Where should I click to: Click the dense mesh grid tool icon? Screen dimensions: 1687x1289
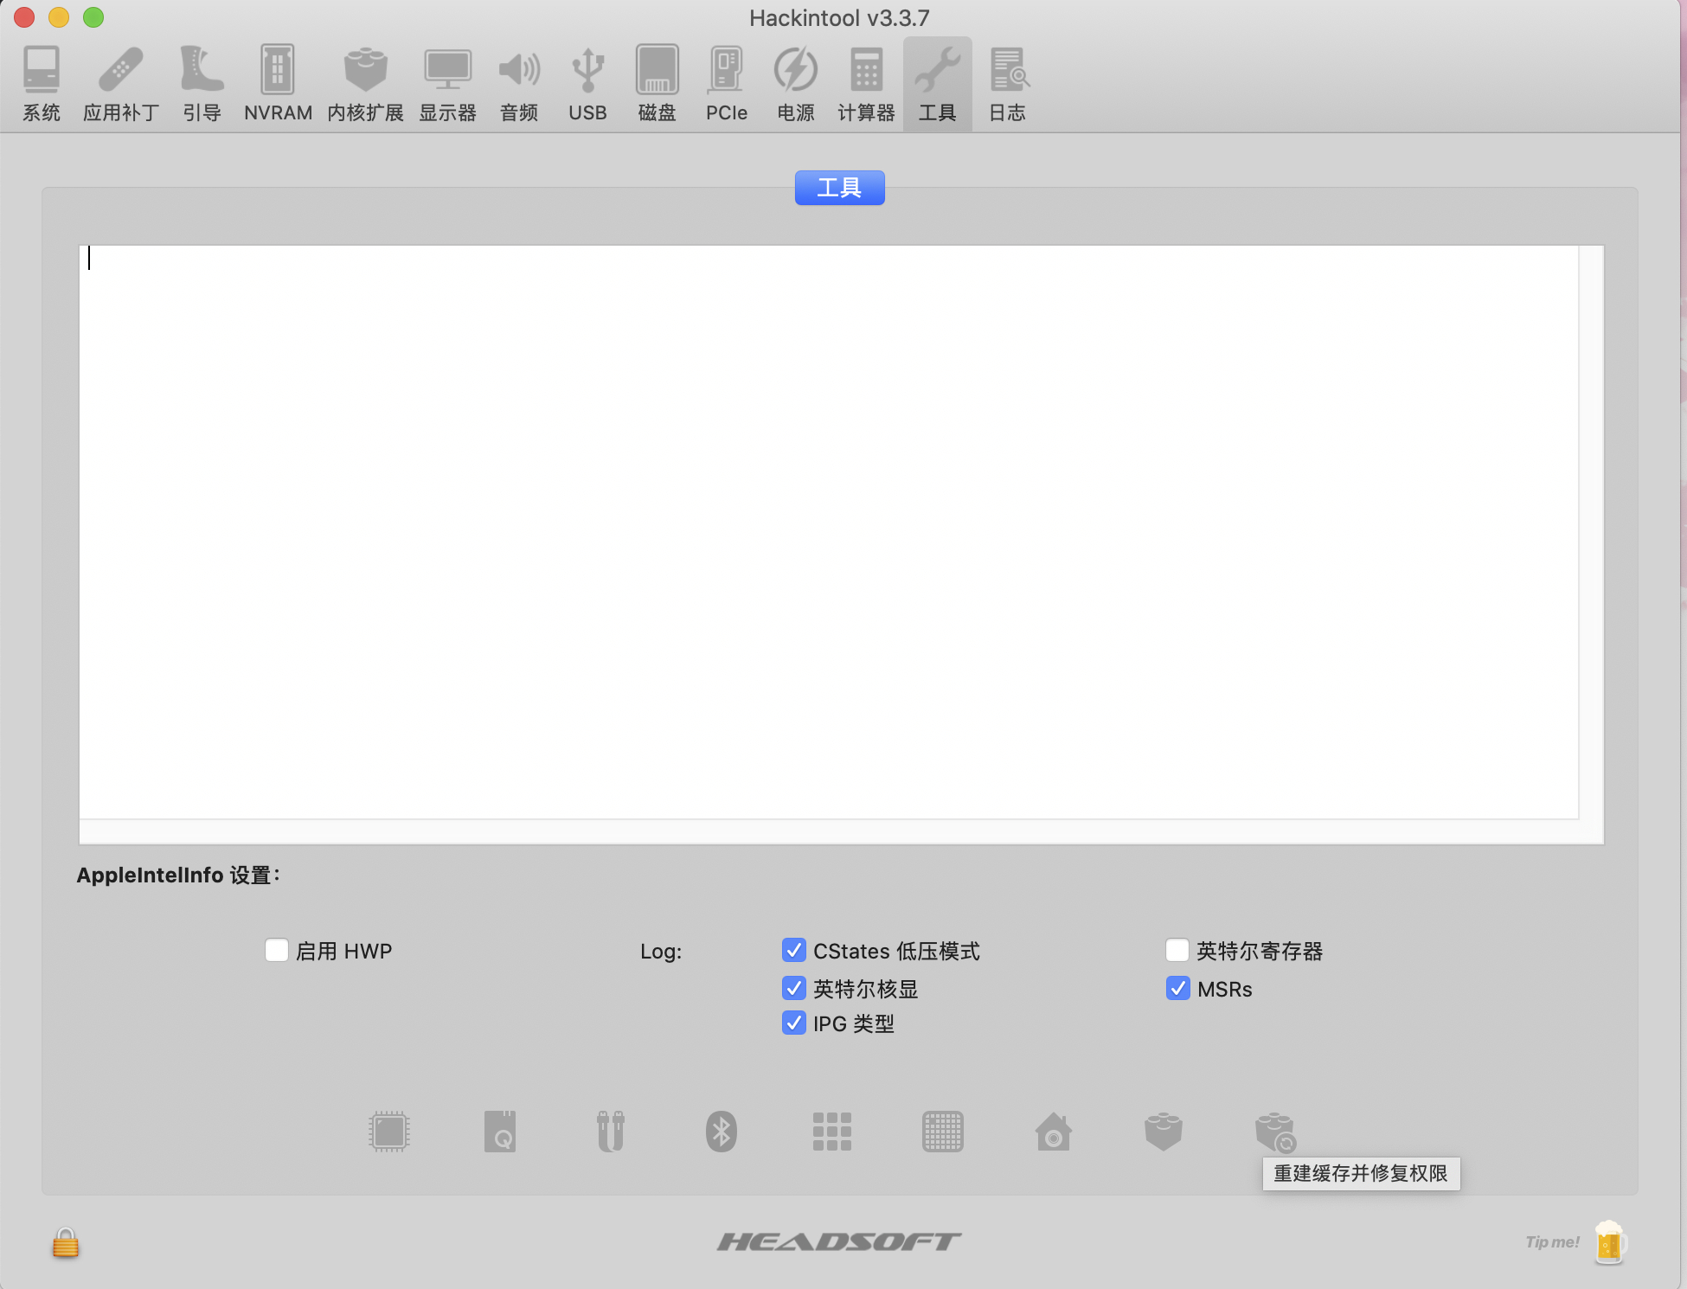943,1132
